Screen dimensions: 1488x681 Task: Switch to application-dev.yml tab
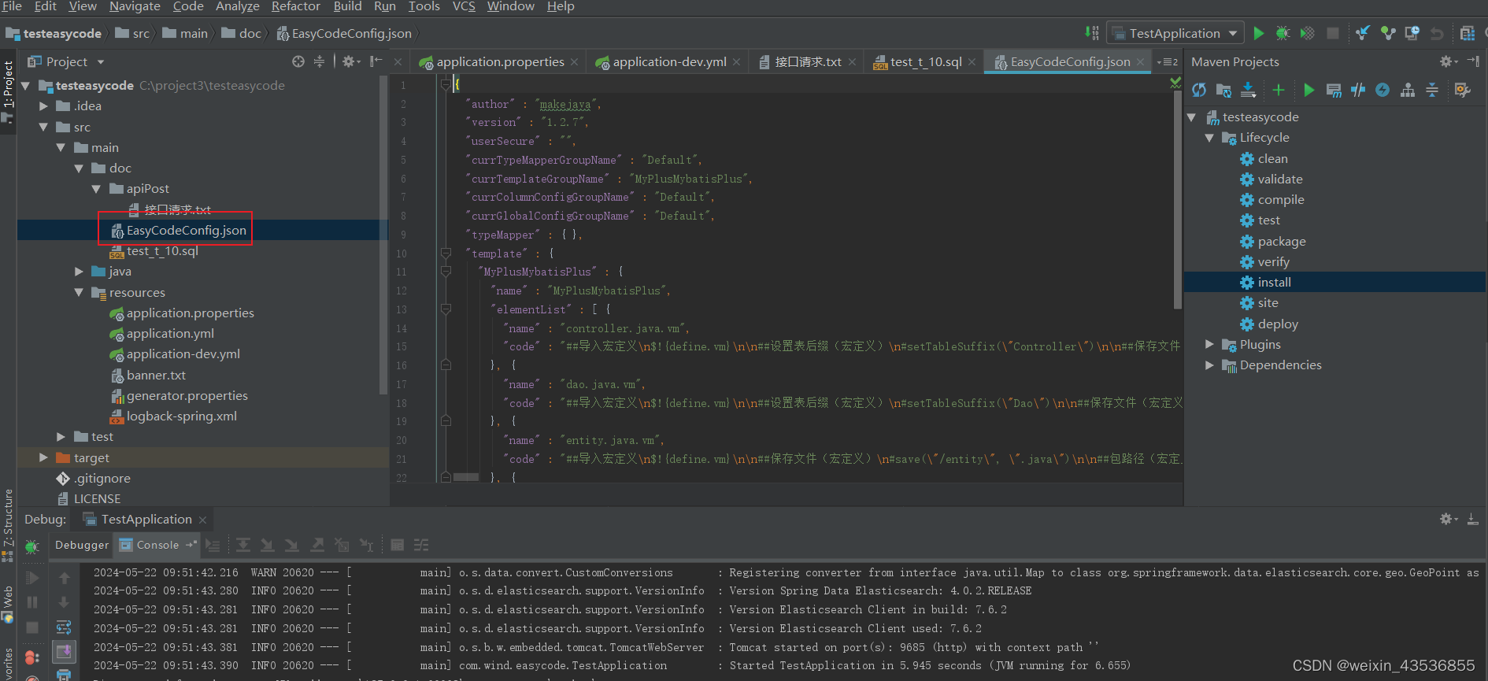[x=669, y=61]
